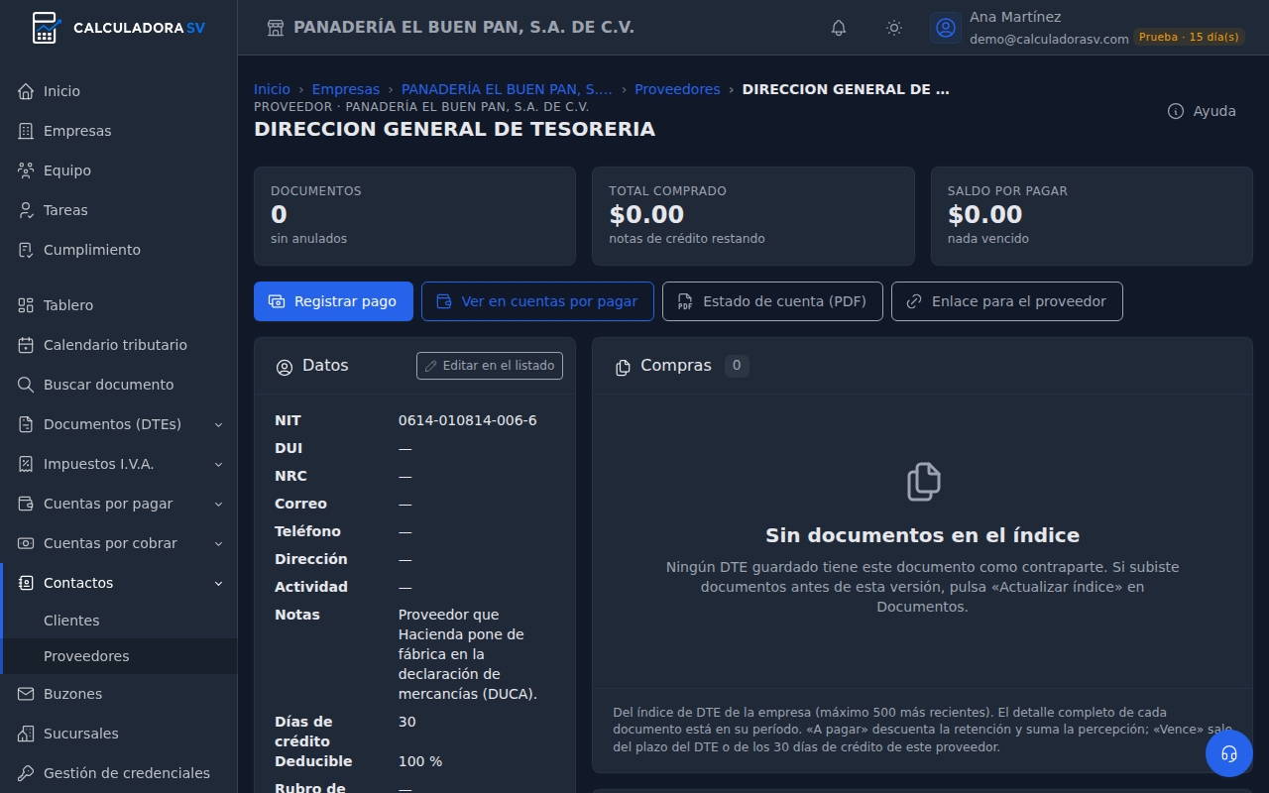
Task: Click the NIT value 0614-010814-006-6
Action: (x=468, y=420)
